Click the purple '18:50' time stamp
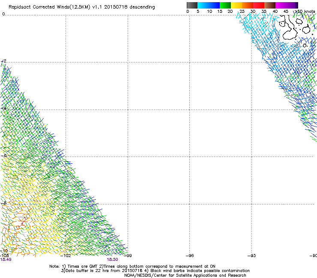Image resolution: width=317 pixels, height=278 pixels. (112, 260)
